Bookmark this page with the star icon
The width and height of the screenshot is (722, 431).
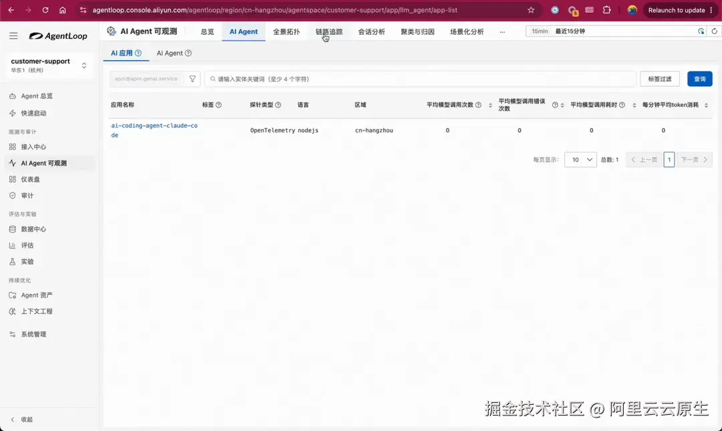pyautogui.click(x=531, y=9)
